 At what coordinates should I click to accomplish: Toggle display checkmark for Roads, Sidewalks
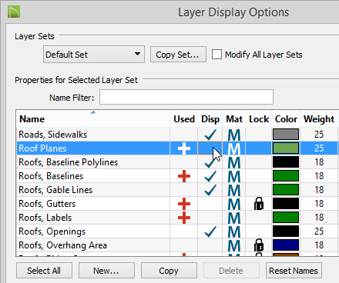tap(210, 135)
